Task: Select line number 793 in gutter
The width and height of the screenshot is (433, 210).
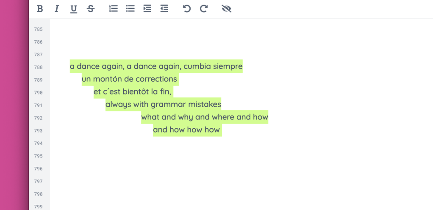Action: tap(38, 131)
